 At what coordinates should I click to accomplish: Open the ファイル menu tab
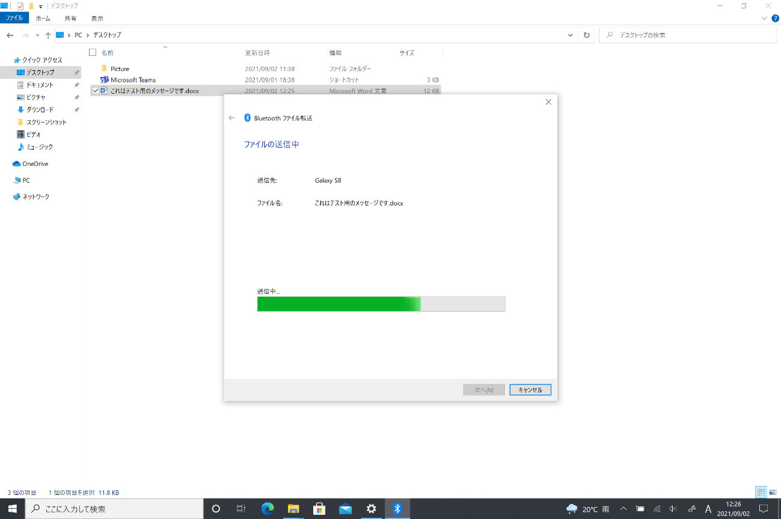point(14,18)
